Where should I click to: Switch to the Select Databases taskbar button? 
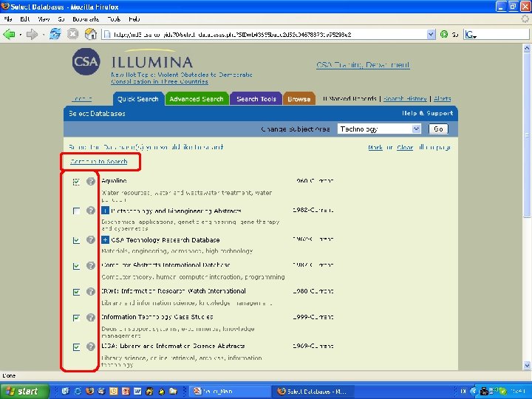click(313, 391)
